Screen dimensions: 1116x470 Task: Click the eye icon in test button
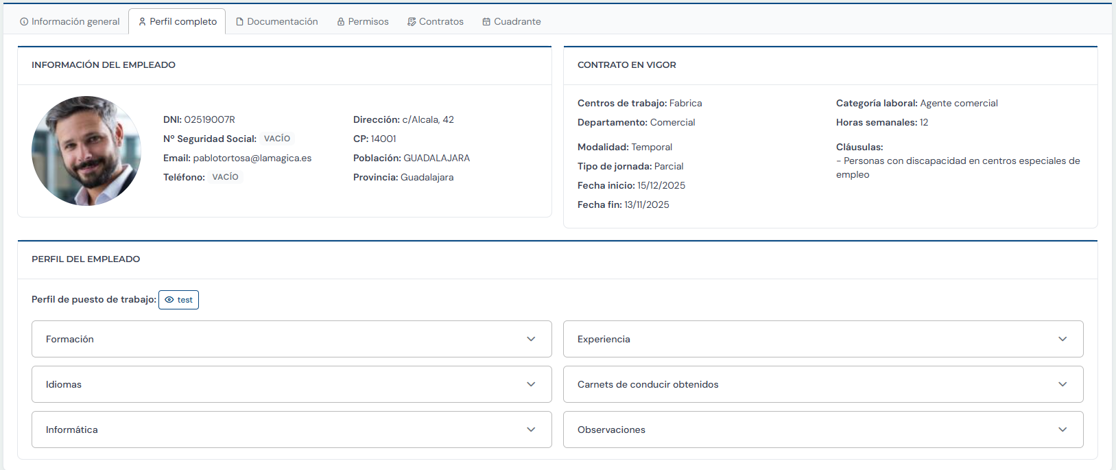coord(169,300)
